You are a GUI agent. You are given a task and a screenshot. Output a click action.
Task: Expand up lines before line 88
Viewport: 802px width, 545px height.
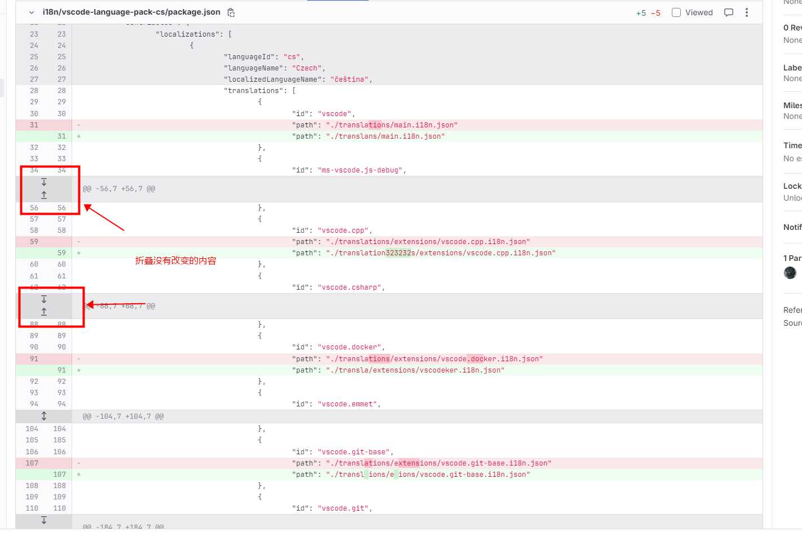pyautogui.click(x=44, y=312)
